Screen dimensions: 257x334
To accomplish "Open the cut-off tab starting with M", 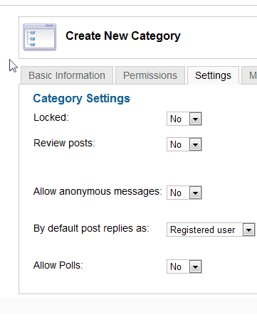I will [250, 75].
